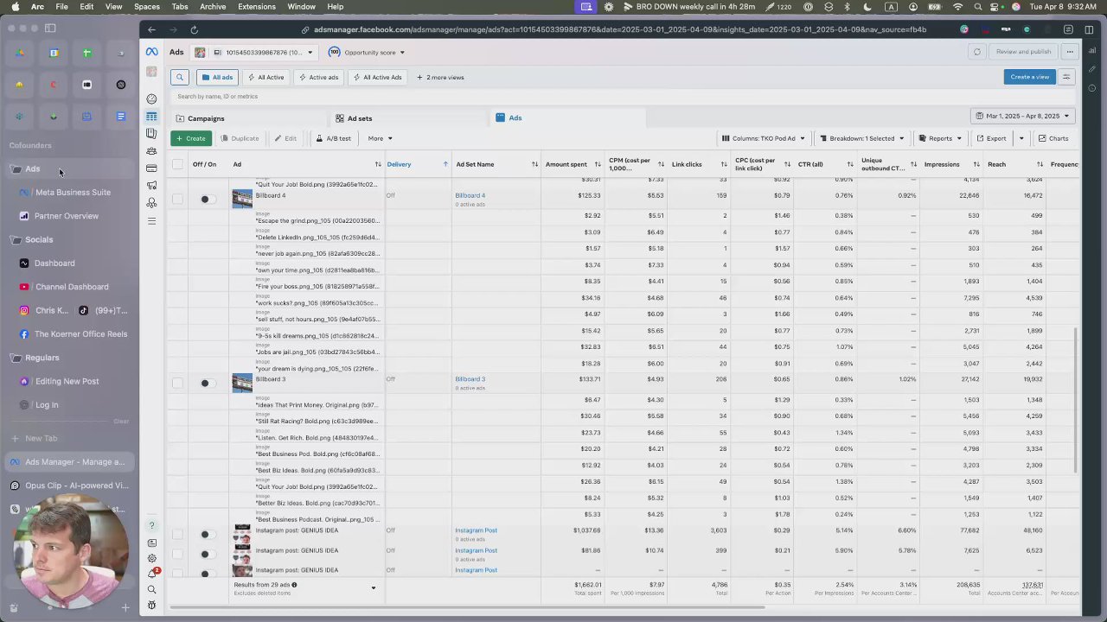
Task: Click the green Create button
Action: (190, 138)
